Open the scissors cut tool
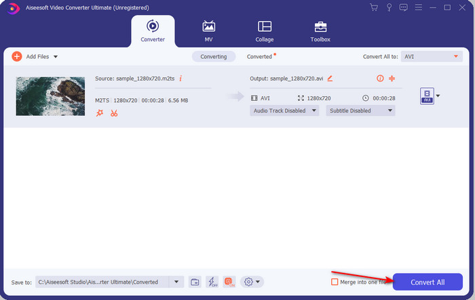 [114, 113]
